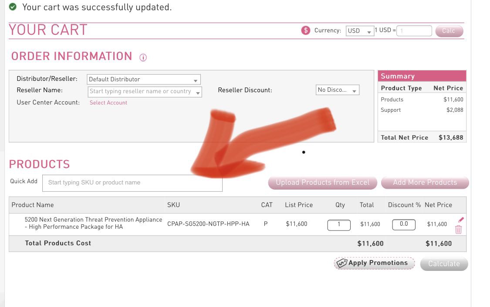490x307 pixels.
Task: Click the Order Information info icon
Action: [x=143, y=57]
